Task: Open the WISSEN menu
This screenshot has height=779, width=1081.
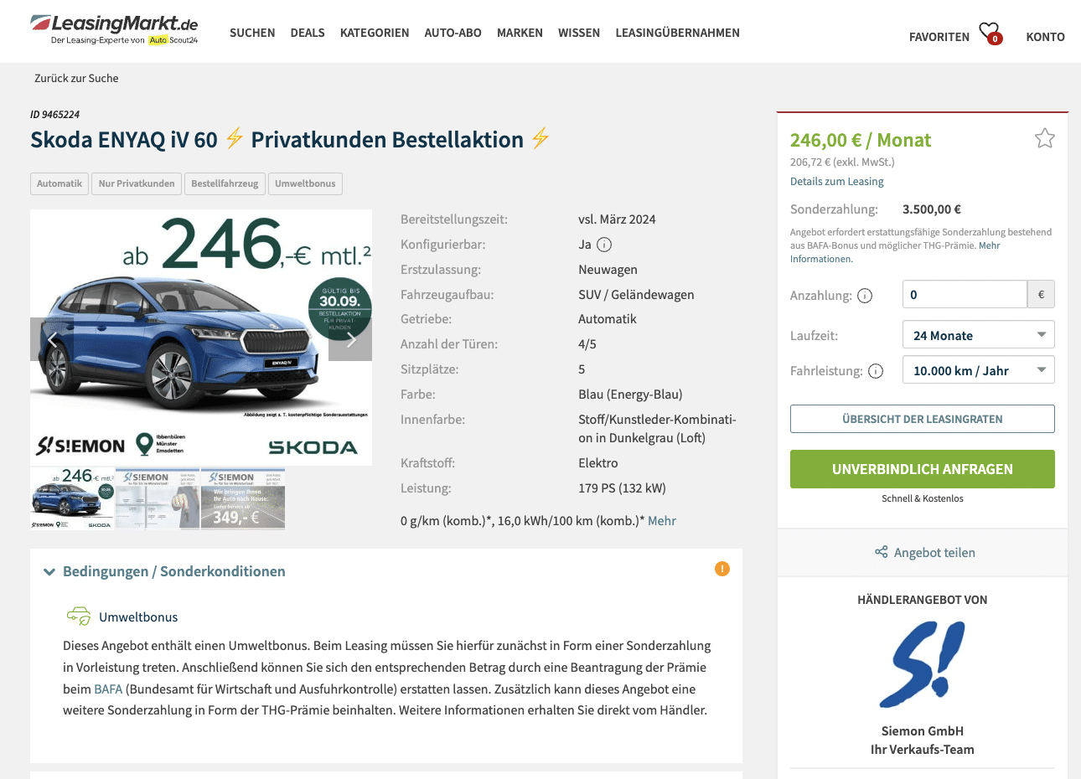Action: click(579, 33)
